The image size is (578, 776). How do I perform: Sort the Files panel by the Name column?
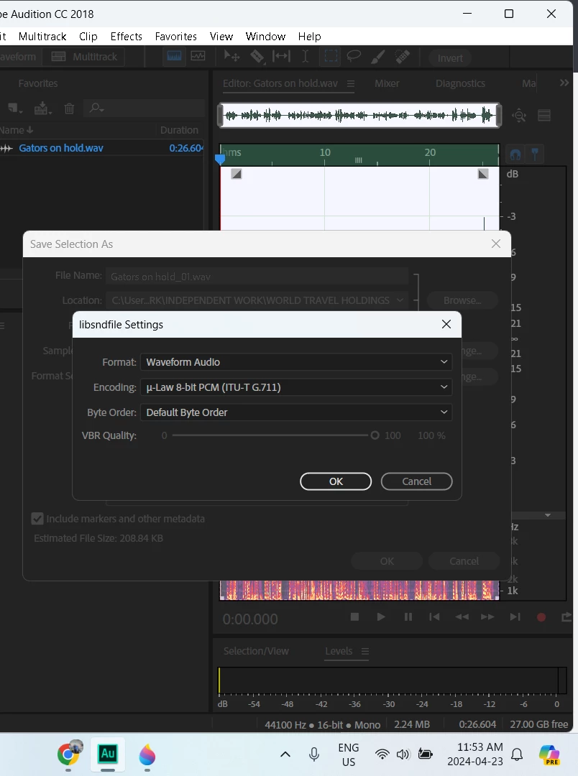pyautogui.click(x=17, y=130)
